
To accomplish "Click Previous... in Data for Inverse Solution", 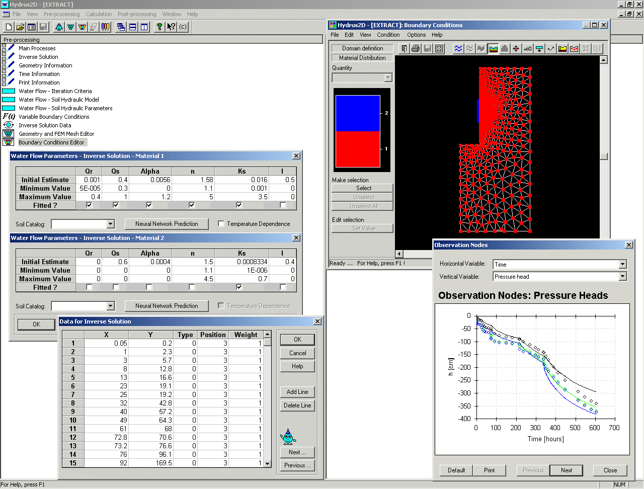I will 297,465.
